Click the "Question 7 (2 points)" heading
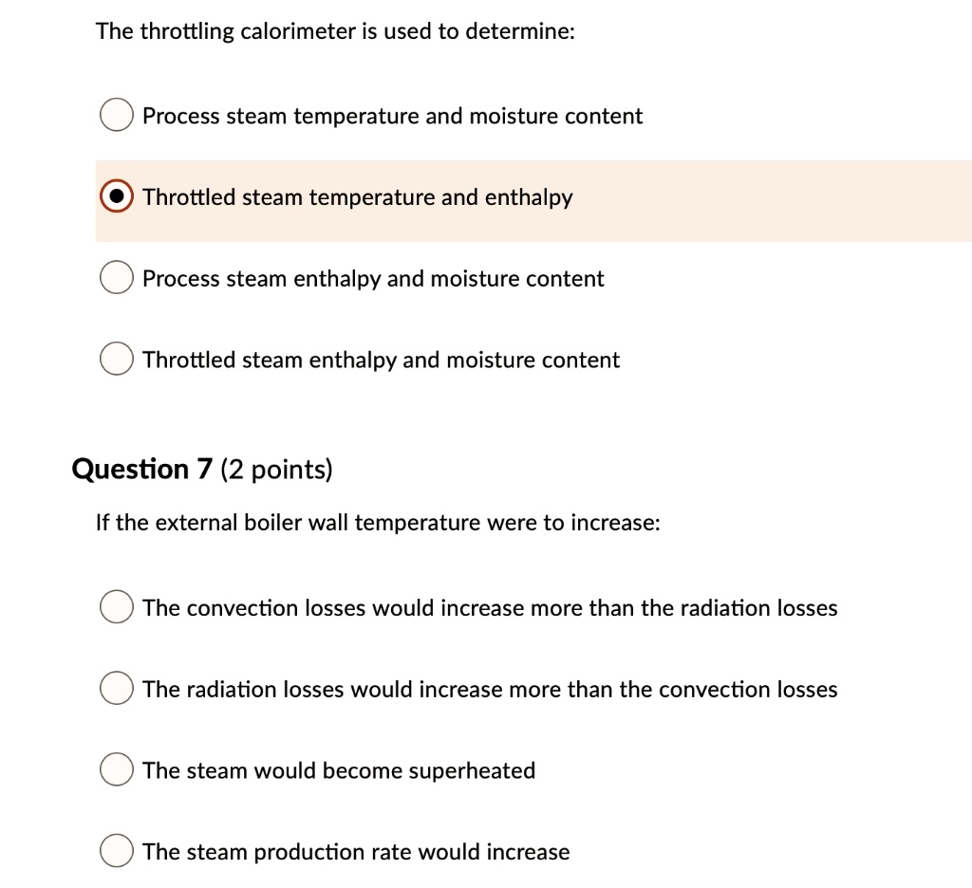 tap(201, 469)
